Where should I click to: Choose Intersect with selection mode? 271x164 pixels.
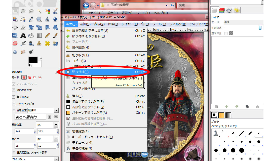click(x=40, y=77)
